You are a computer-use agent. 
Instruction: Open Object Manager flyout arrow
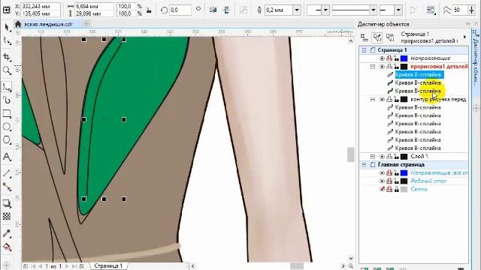click(465, 37)
